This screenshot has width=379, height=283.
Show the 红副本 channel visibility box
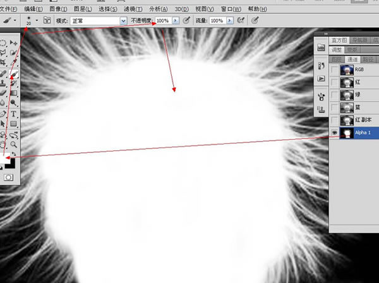tap(333, 121)
